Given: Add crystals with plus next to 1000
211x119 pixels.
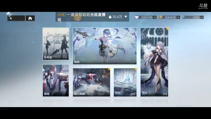Looking at the screenshot, I should pyautogui.click(x=202, y=17).
